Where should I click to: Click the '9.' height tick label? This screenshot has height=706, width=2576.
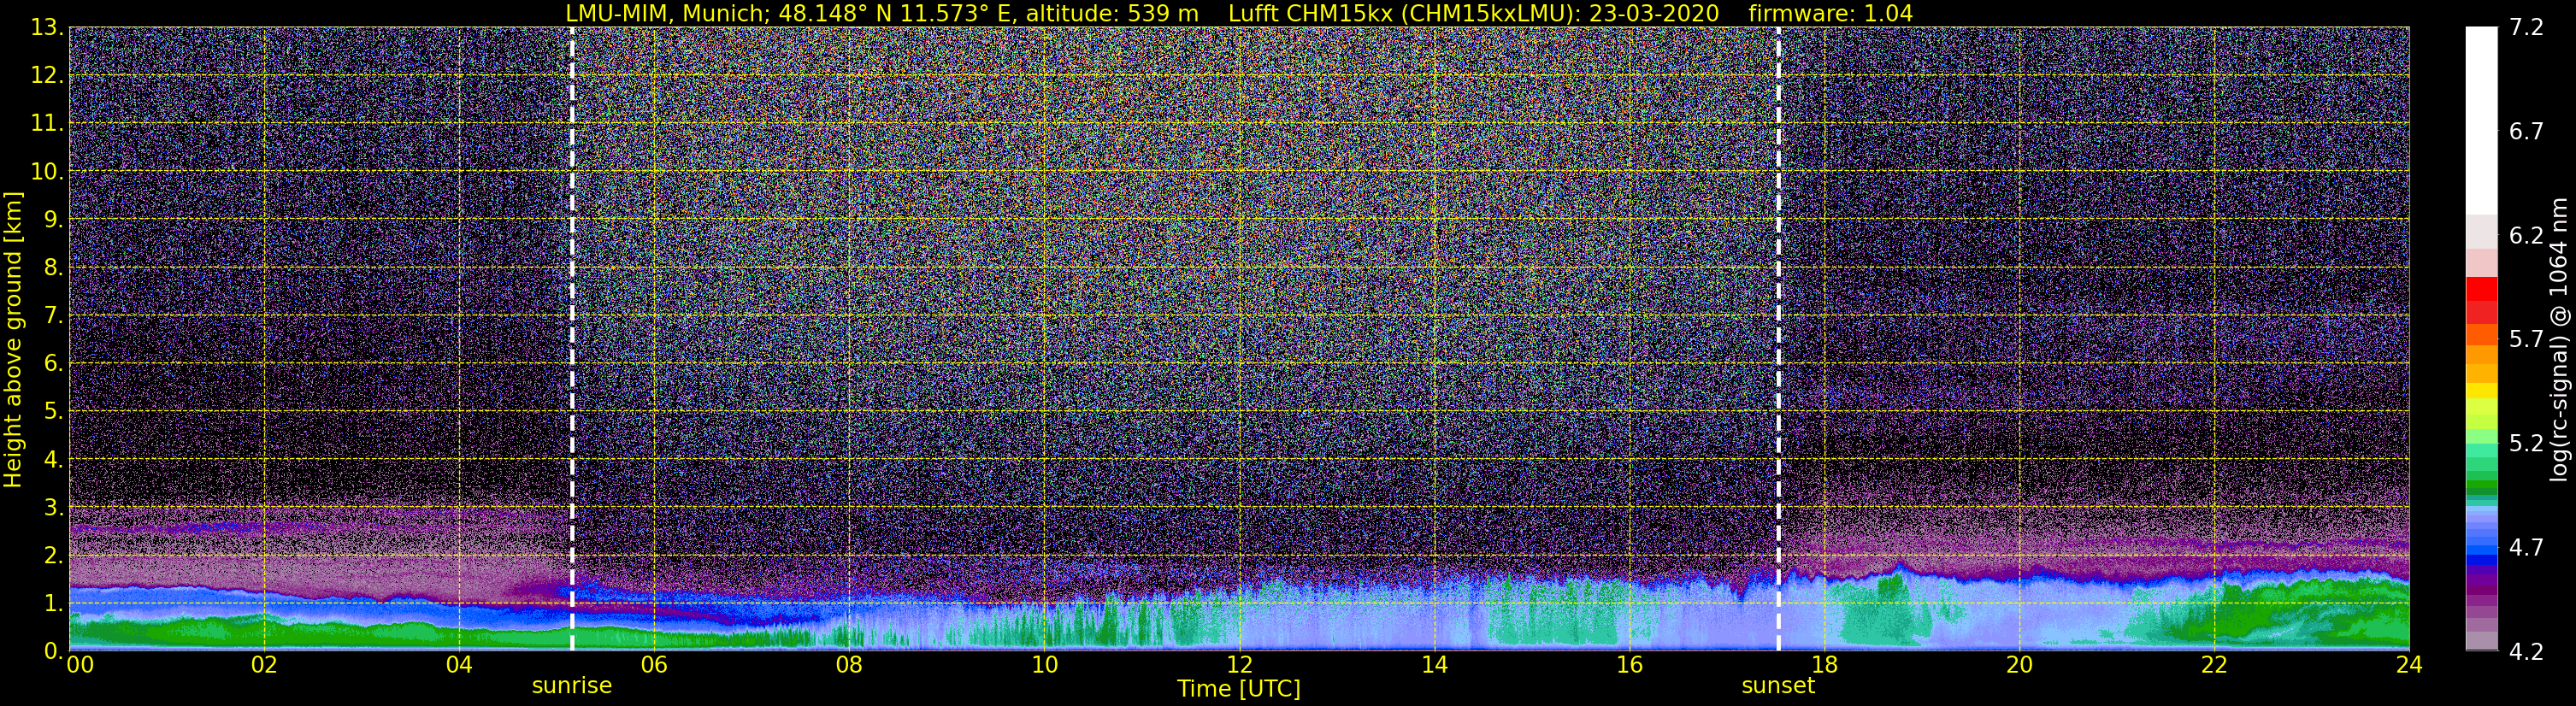tap(54, 219)
